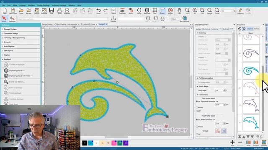This screenshot has width=268, height=150.
Task: Expand the Auto-Digitize section
Action: pyautogui.click(x=21, y=46)
